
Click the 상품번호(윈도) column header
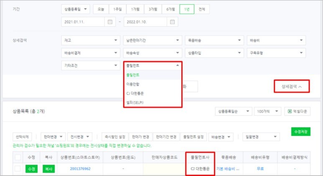coord(123,158)
